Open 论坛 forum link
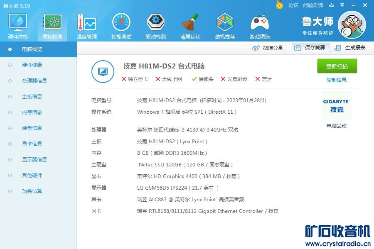This screenshot has width=374, height=249. tap(293, 5)
